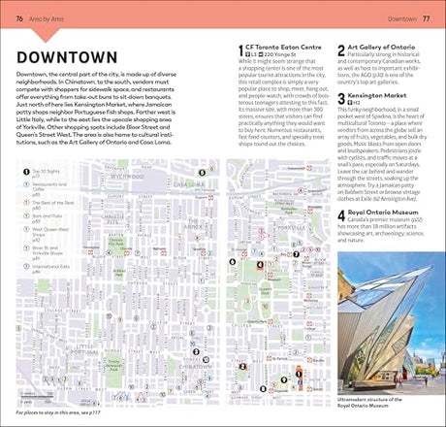Viewport: 446px width, 427px height.
Task: Click map marker 4 at Royal Ontario Museum
Action: coord(260,265)
